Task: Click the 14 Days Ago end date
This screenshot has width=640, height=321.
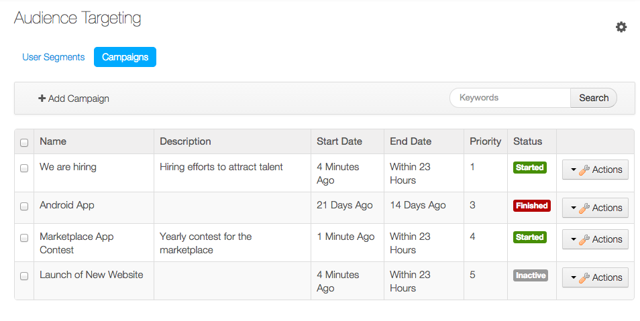Action: (417, 205)
